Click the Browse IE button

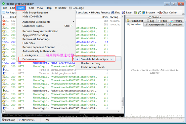pos(148,12)
